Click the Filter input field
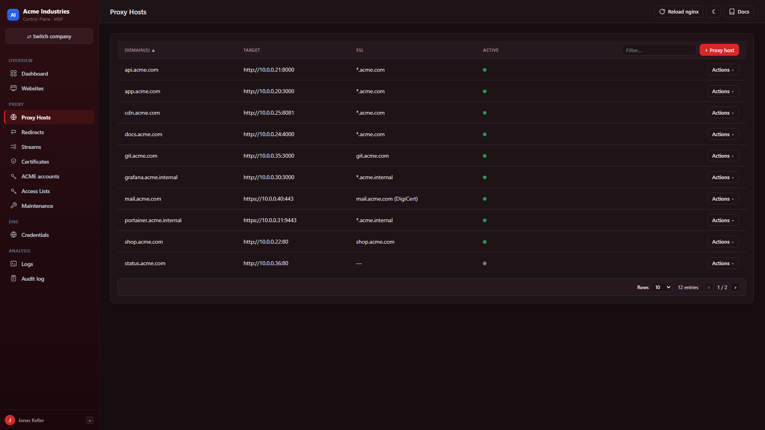This screenshot has width=765, height=430. click(659, 50)
